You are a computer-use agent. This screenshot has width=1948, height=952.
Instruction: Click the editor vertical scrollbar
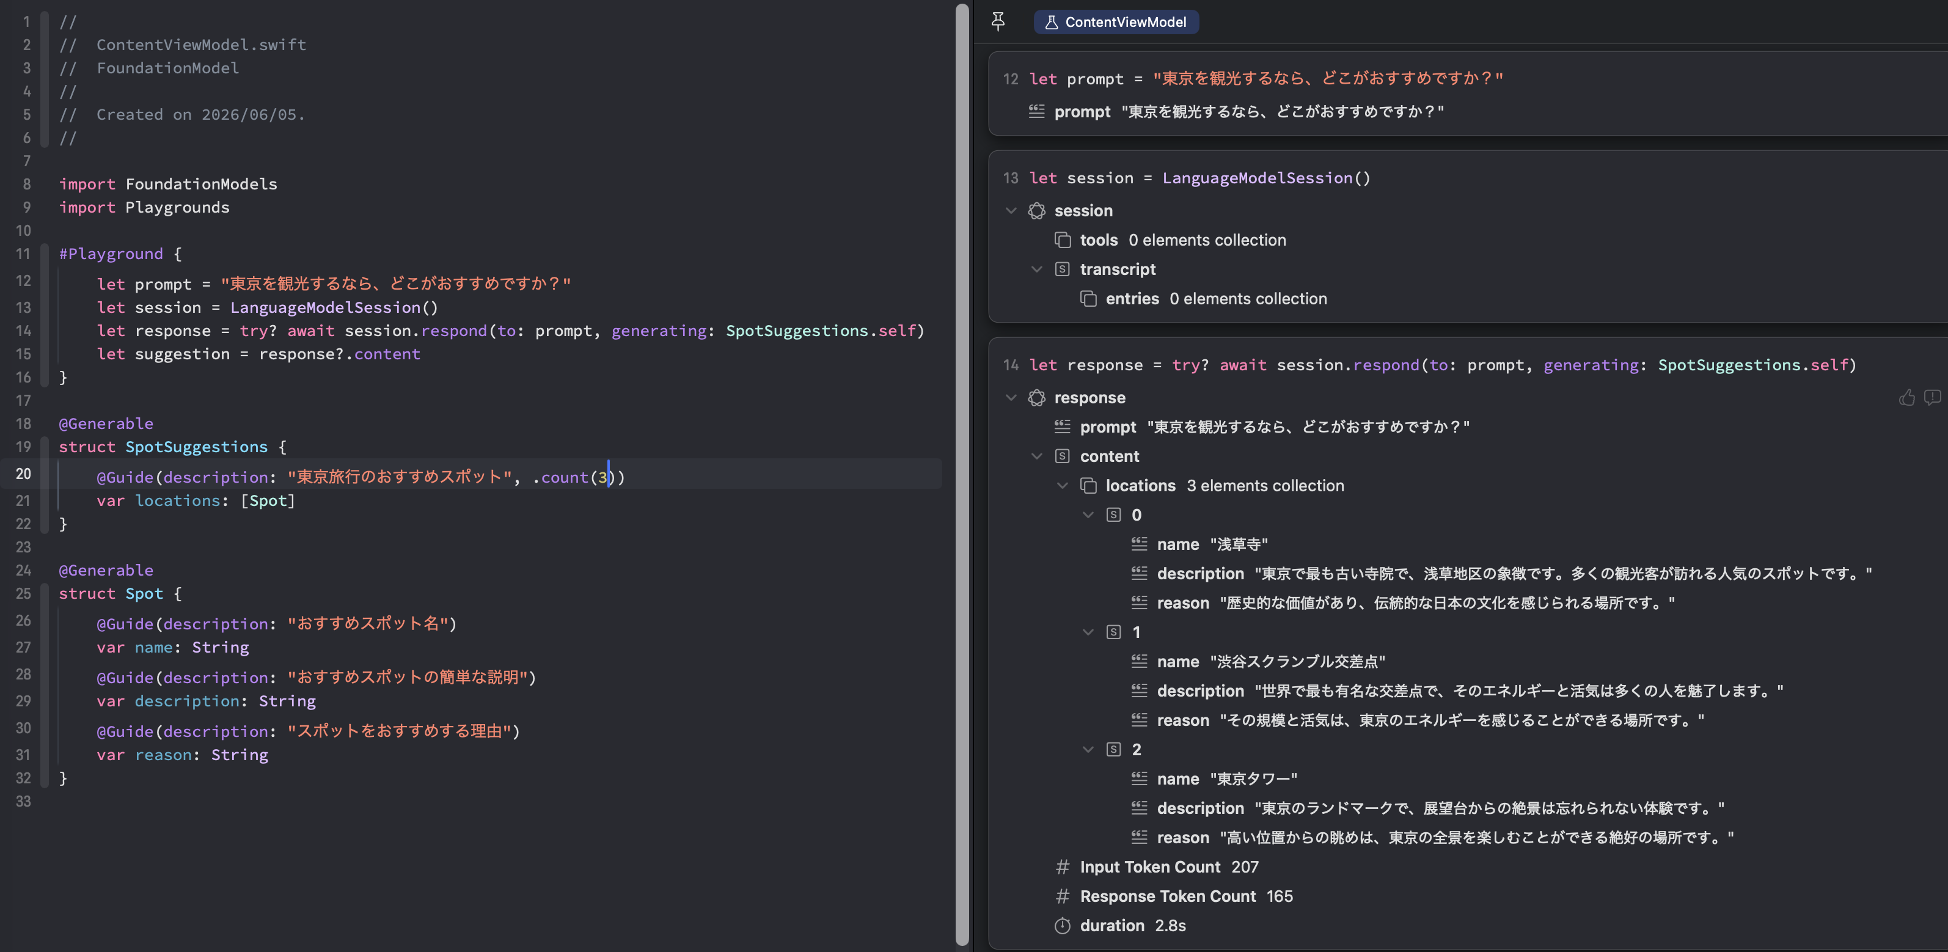click(x=962, y=475)
